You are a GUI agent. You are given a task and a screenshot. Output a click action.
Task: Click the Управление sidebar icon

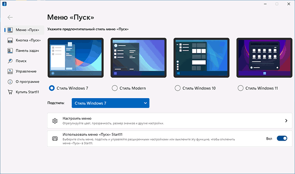(10, 71)
